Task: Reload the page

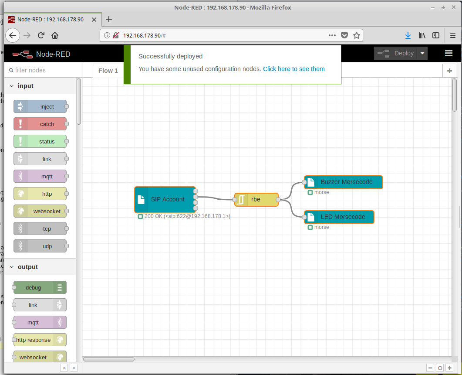Action: [41, 35]
